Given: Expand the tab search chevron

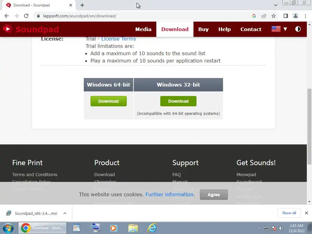Looking at the screenshot, I should coord(275,5).
